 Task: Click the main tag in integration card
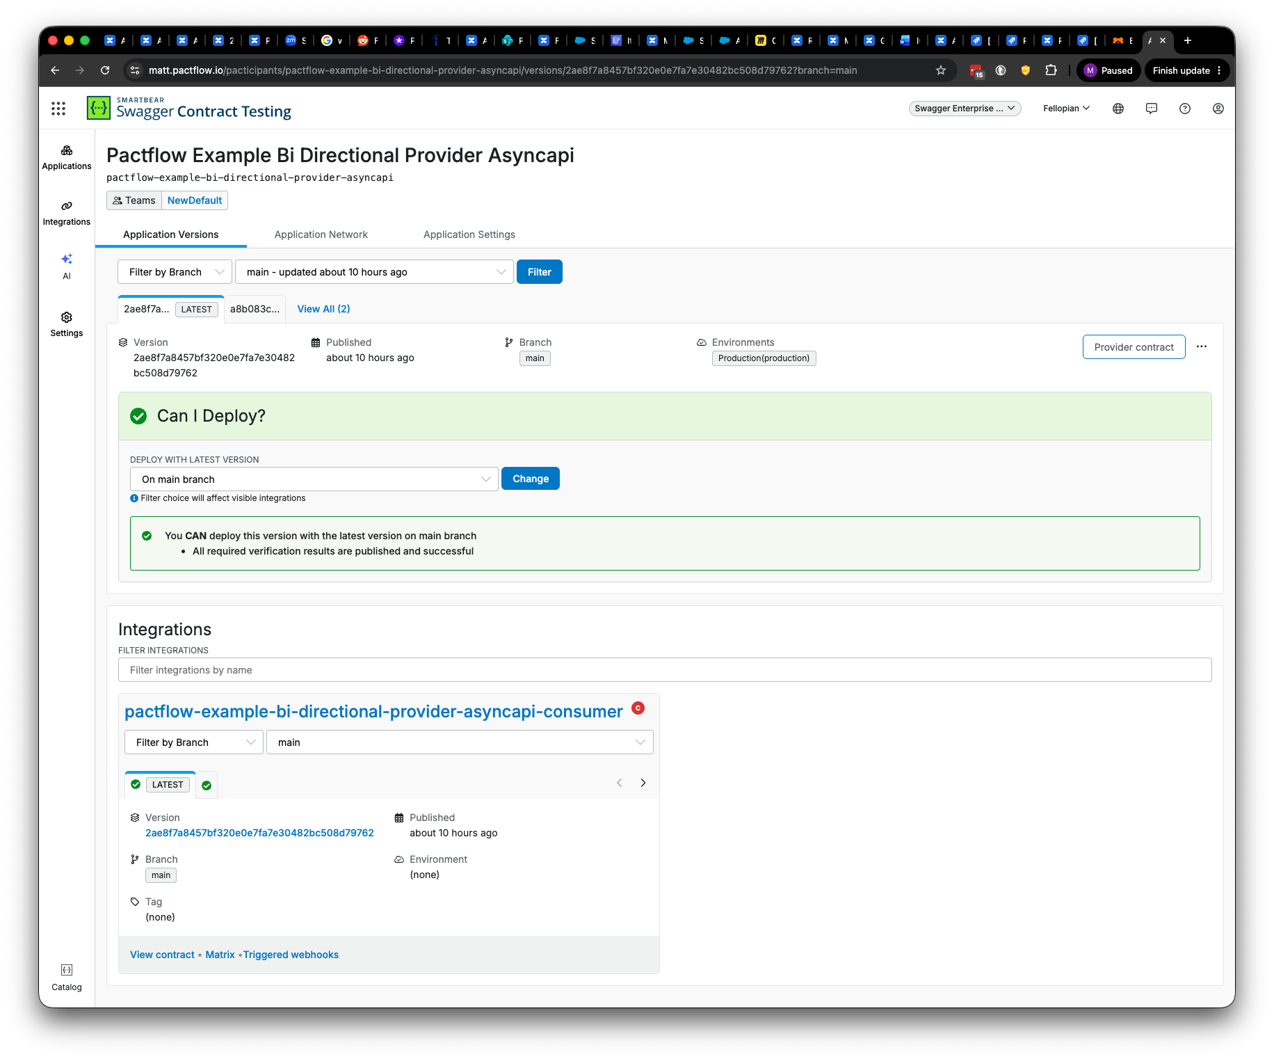tap(161, 875)
